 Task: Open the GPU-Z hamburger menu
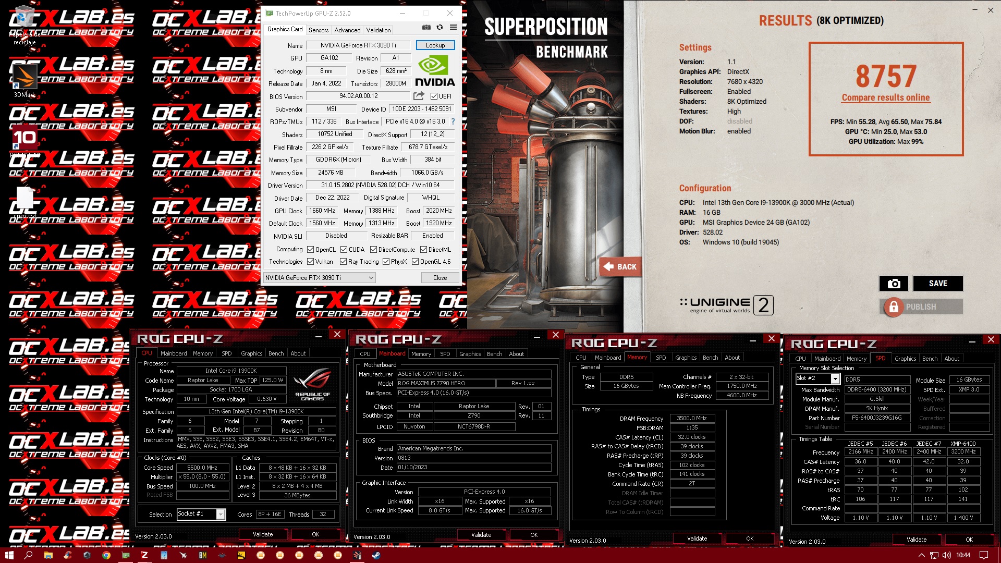point(453,28)
